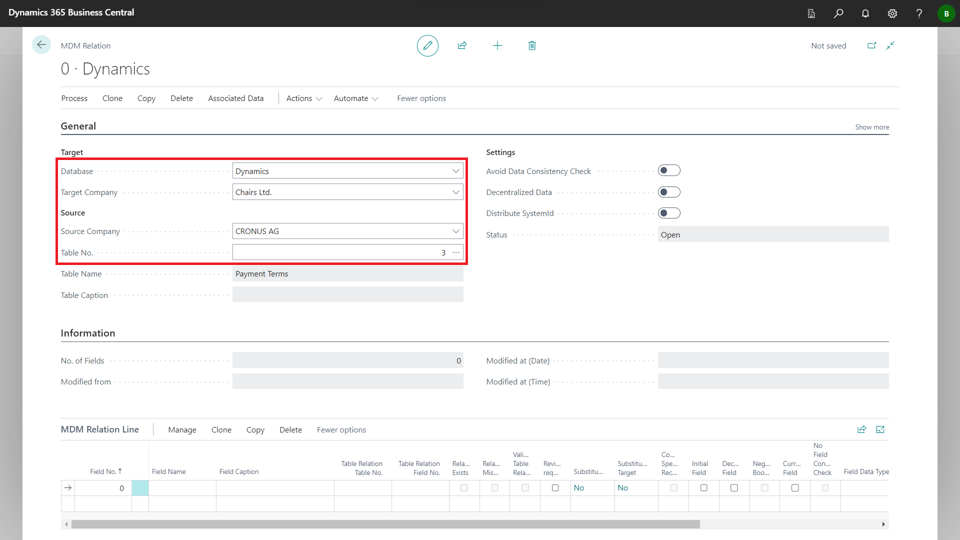Open Manage in the Relation Line bar

click(x=182, y=430)
